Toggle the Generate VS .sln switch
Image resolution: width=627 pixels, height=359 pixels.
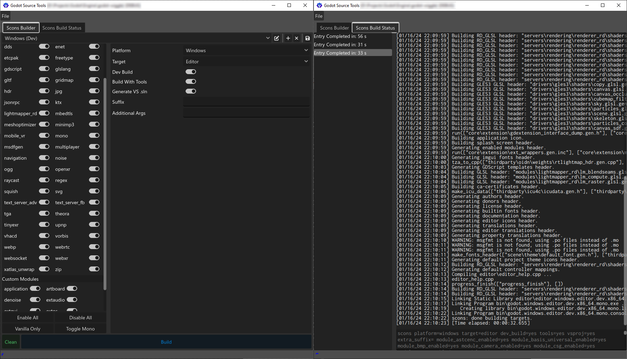[x=191, y=91]
